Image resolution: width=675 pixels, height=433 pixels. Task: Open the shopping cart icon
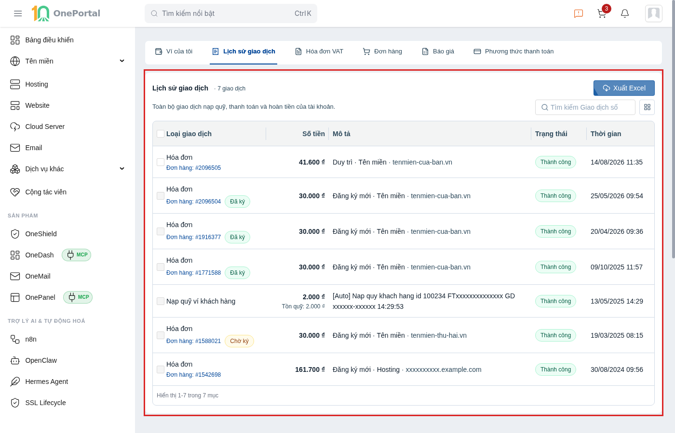point(602,13)
